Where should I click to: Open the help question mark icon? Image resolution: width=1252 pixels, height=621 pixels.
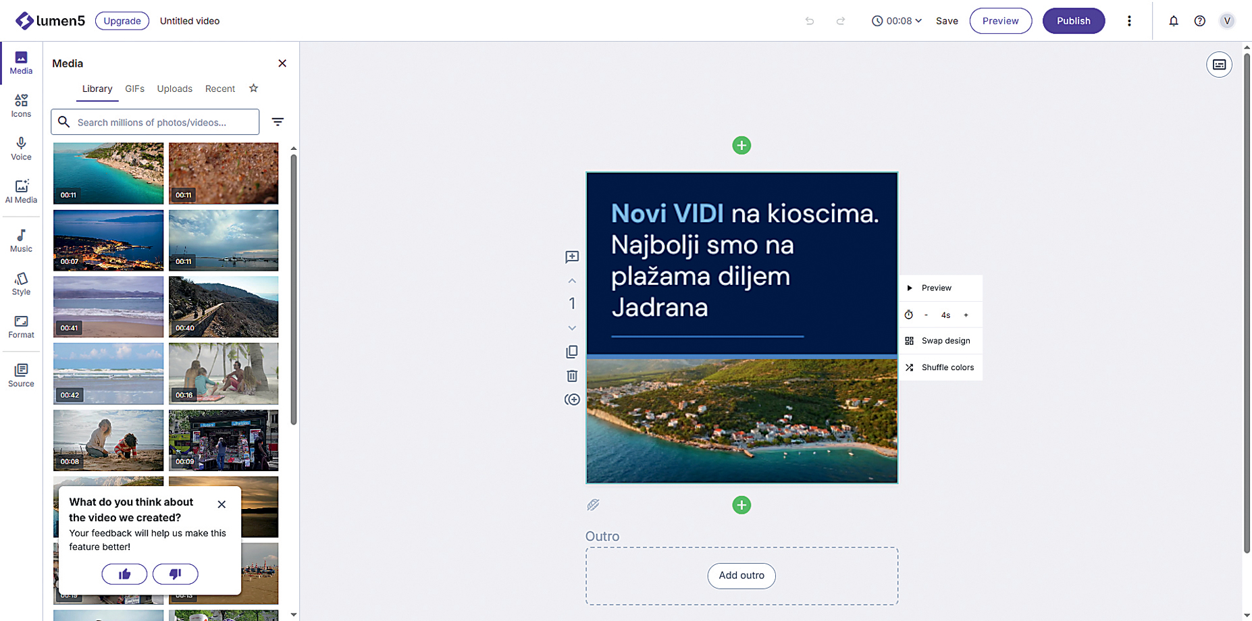click(x=1200, y=21)
